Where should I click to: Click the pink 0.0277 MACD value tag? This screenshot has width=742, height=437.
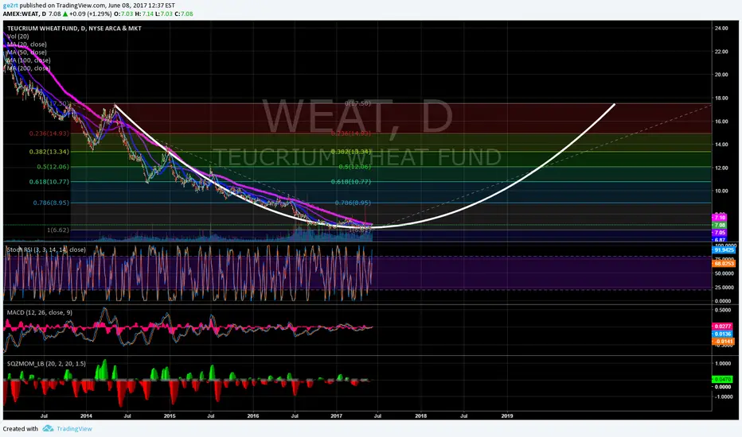point(723,327)
